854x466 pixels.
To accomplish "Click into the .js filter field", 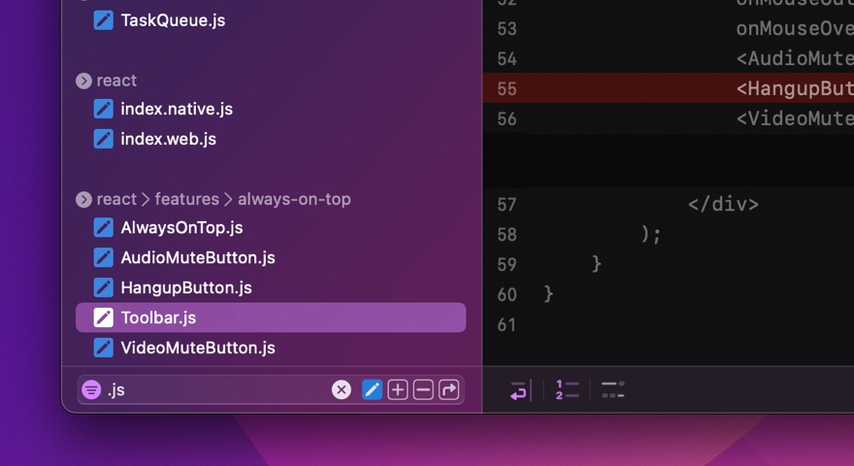I will click(213, 389).
